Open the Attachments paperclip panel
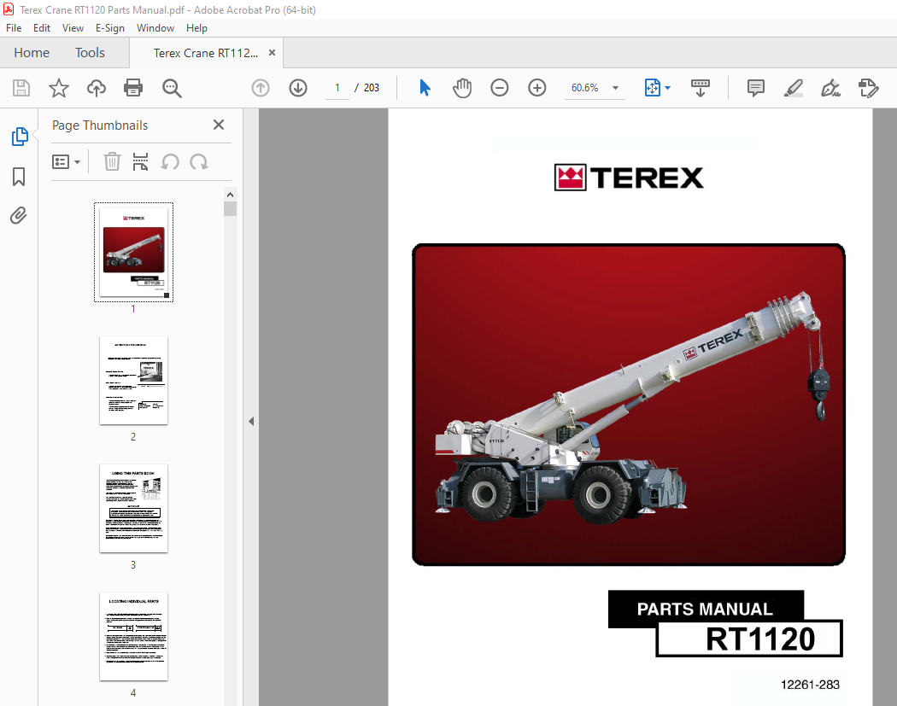 coord(18,215)
